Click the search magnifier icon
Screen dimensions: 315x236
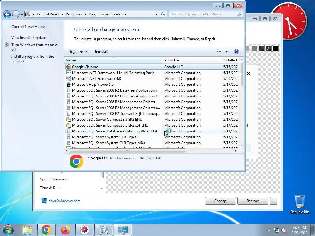click(x=239, y=14)
